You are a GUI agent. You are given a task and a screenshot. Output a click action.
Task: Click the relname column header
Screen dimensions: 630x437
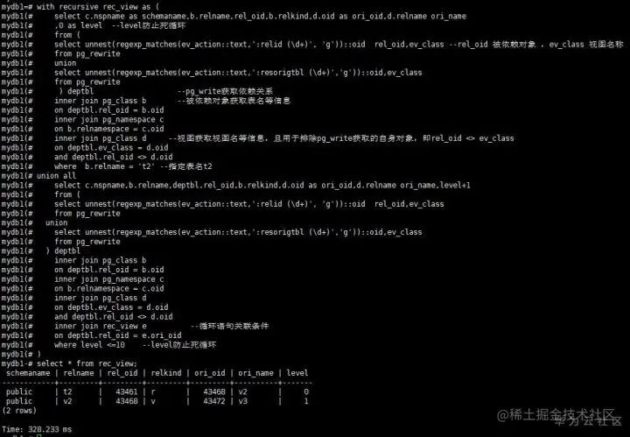[x=79, y=373]
